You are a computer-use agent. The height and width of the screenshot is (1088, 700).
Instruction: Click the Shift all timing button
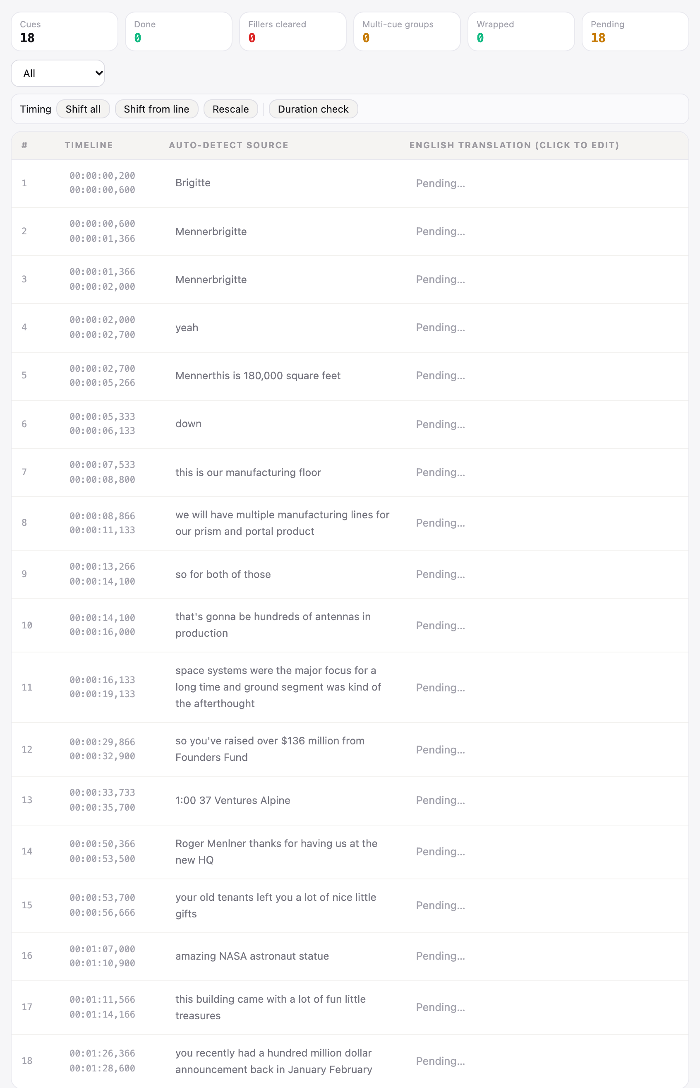pyautogui.click(x=83, y=109)
